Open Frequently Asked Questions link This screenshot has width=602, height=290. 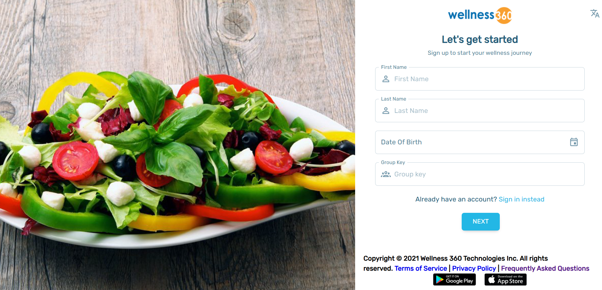(x=545, y=268)
